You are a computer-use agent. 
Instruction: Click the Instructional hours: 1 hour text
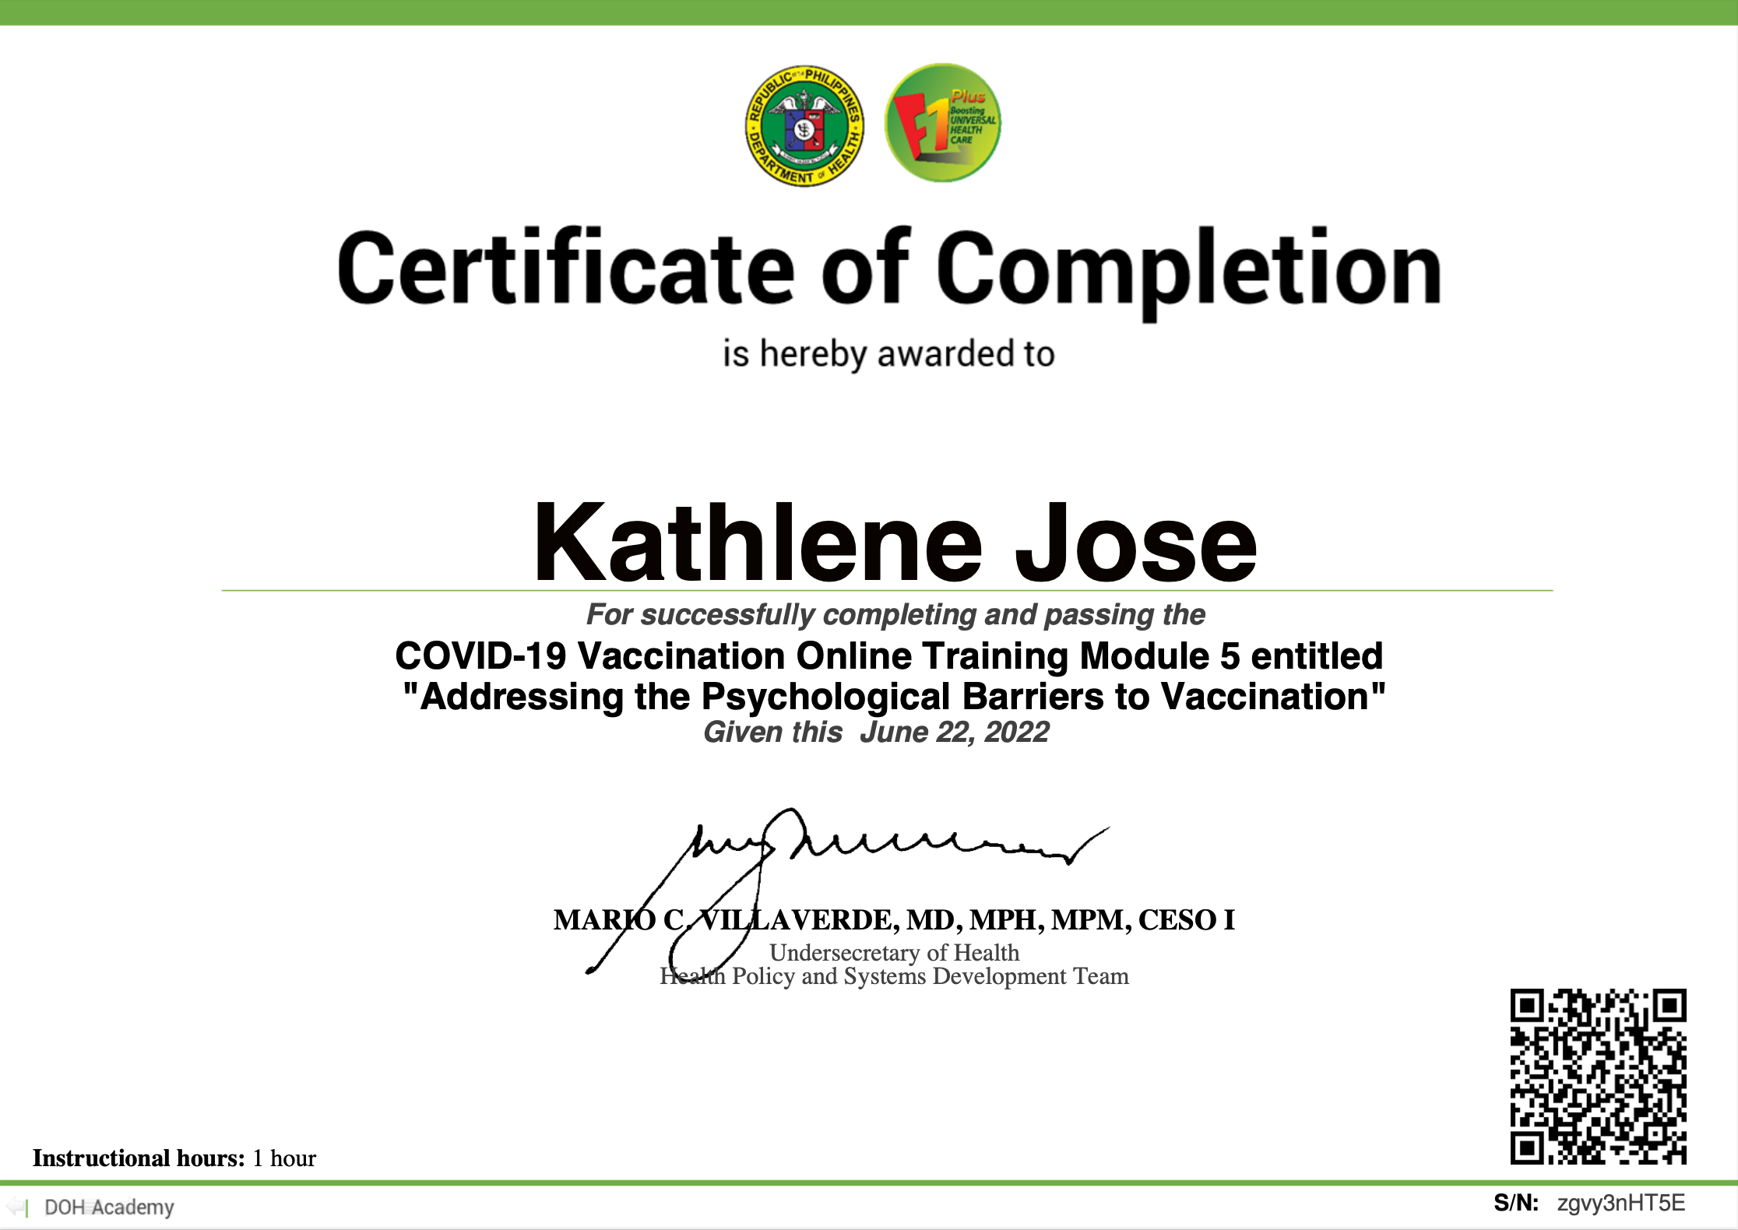(174, 1158)
